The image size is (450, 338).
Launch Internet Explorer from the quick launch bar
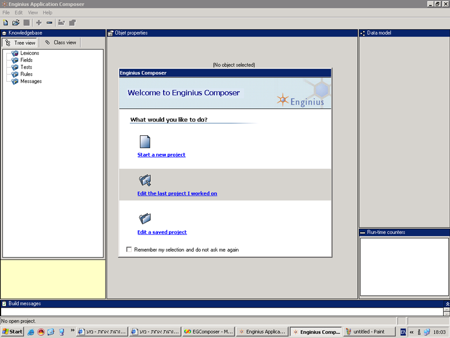coord(31,332)
